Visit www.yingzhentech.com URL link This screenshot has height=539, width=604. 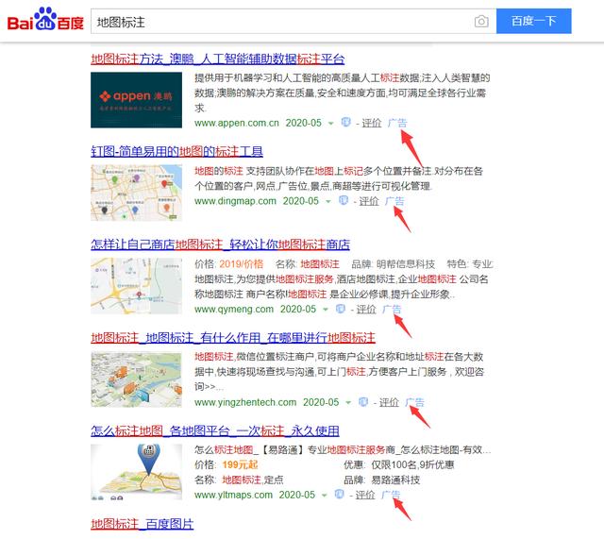point(245,403)
